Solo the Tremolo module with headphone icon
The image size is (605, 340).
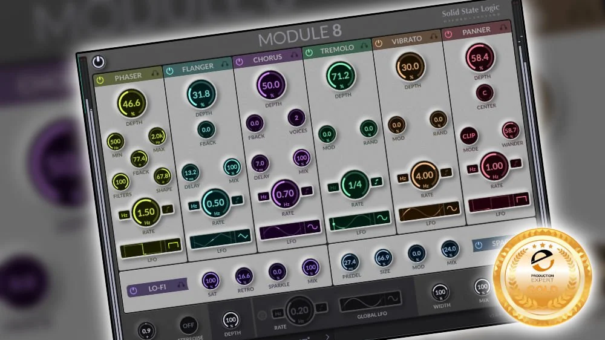coord(364,45)
